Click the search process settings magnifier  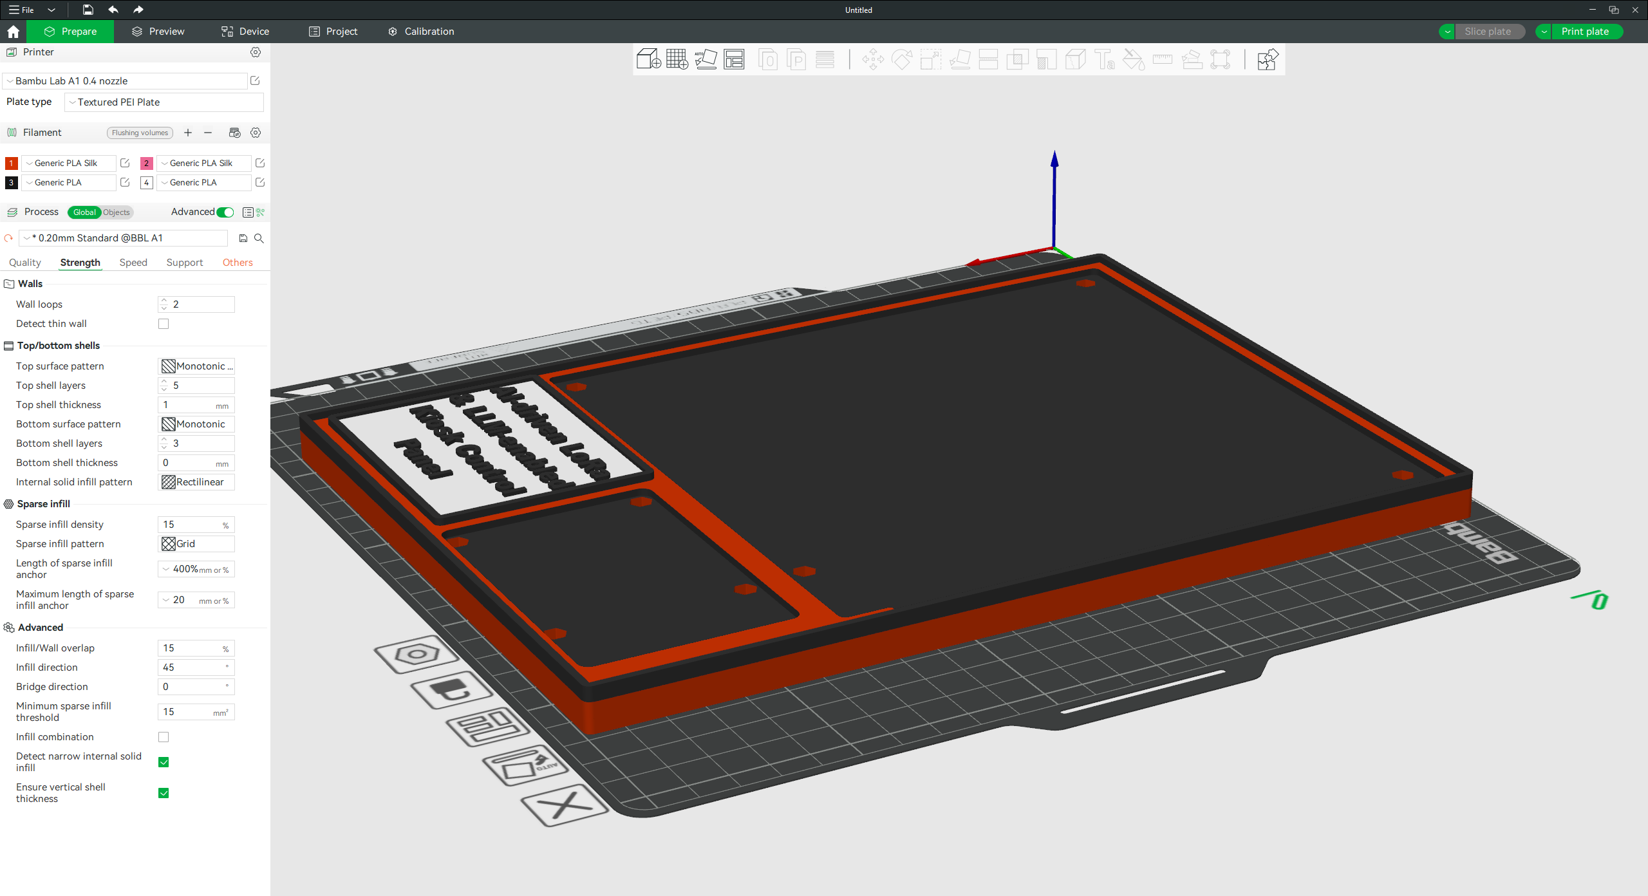[259, 238]
